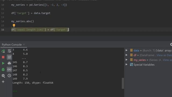Screen dimensions: 172x97
Task: Print console output with printer icon
Action: pos(9,63)
